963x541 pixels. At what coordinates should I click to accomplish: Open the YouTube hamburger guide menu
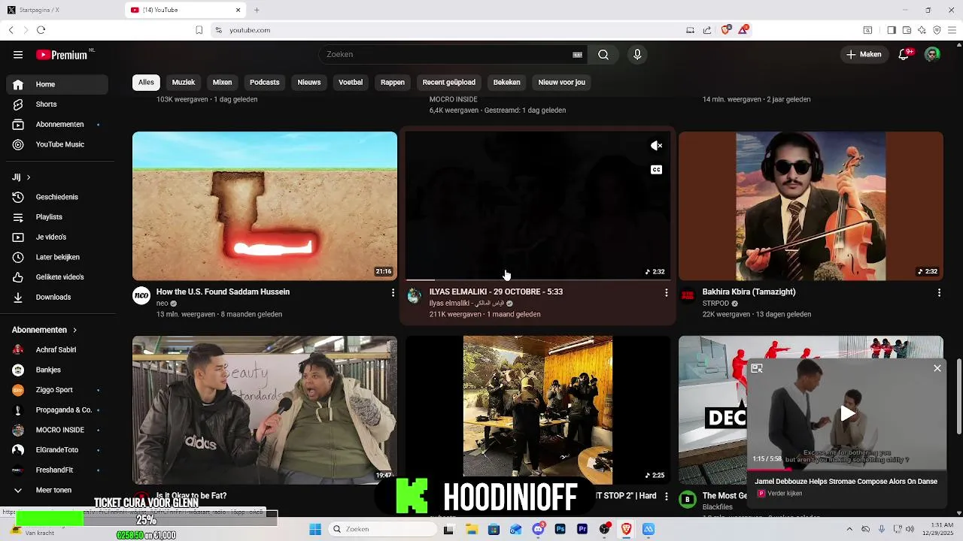[x=18, y=55]
